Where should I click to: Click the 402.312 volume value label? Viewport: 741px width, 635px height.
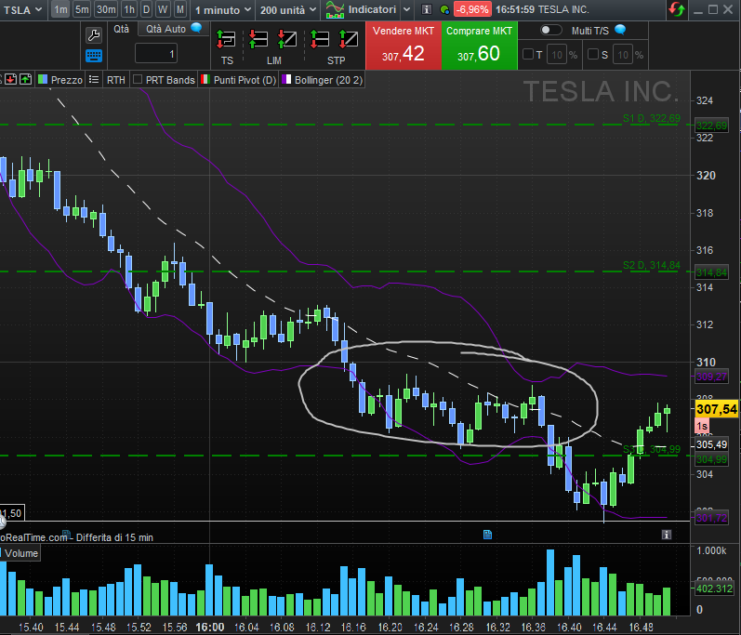click(x=714, y=589)
